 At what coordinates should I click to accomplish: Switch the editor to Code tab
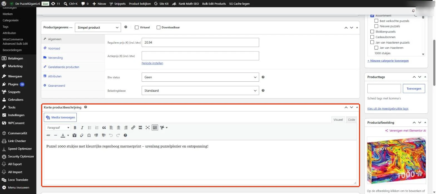(x=351, y=120)
